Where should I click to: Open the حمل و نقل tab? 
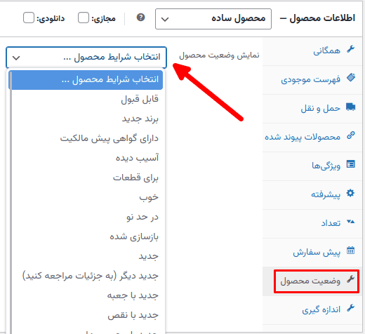coord(312,109)
